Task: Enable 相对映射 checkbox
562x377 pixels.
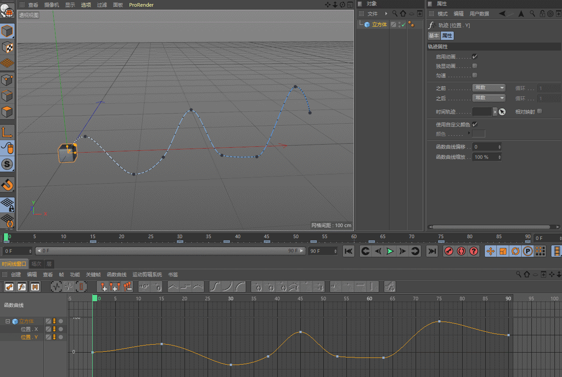Action: [x=539, y=112]
